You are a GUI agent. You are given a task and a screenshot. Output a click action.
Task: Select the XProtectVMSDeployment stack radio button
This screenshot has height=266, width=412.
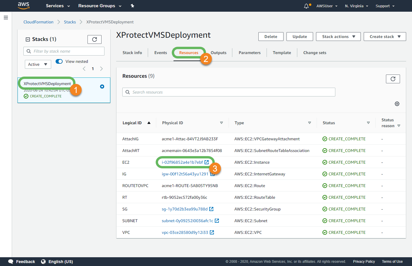pyautogui.click(x=102, y=87)
